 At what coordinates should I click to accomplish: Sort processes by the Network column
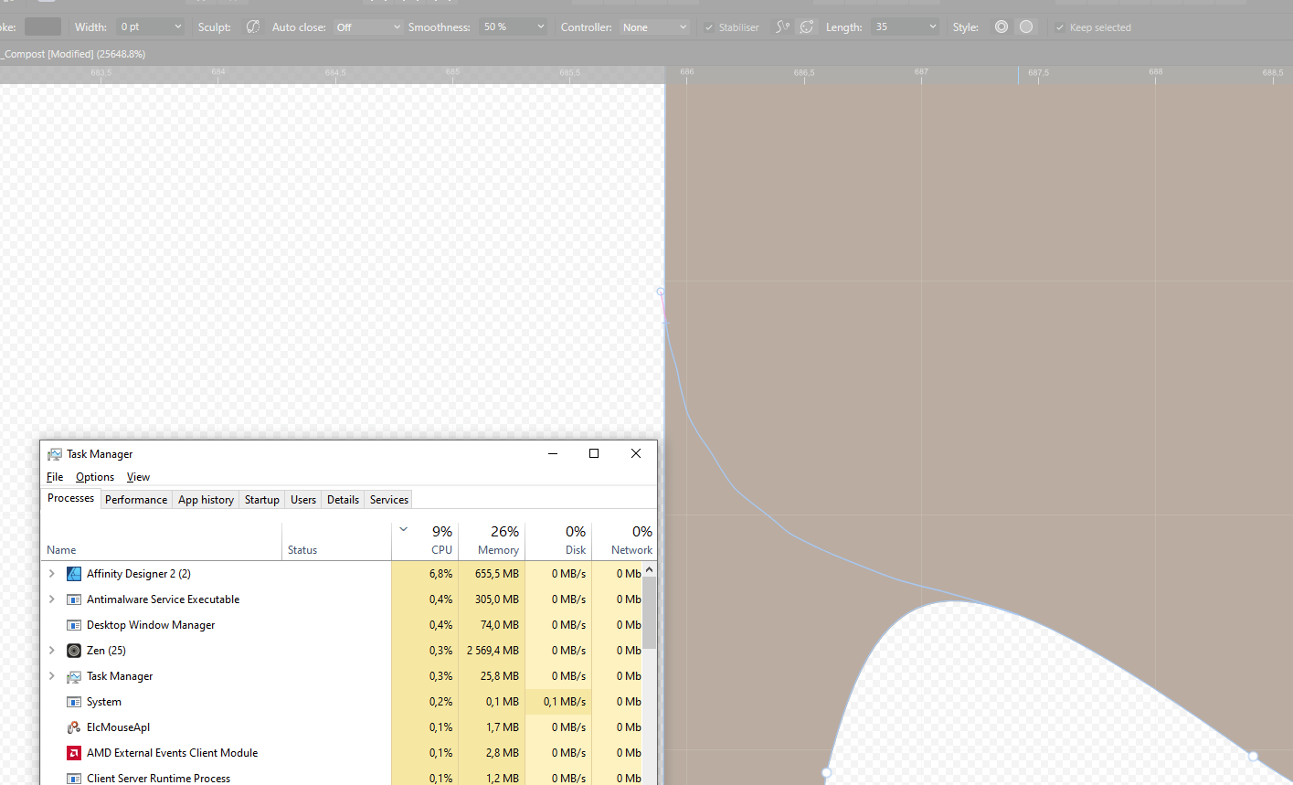[624, 541]
